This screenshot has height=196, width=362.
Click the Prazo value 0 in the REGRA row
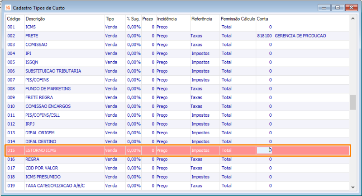click(153, 159)
